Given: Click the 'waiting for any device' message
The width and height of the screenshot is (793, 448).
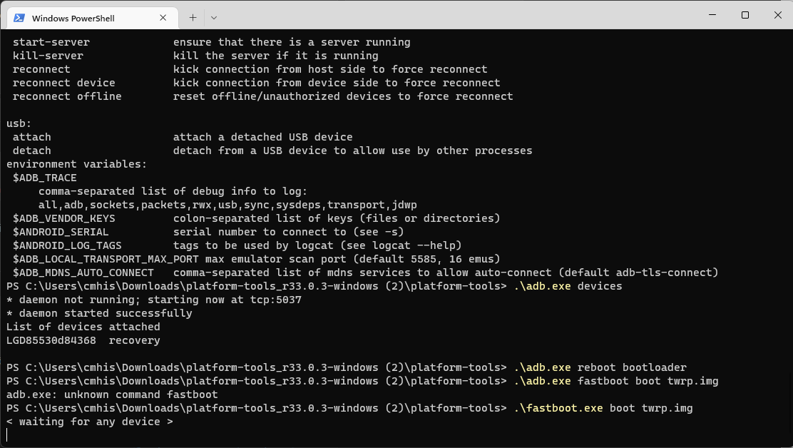Looking at the screenshot, I should (x=90, y=422).
